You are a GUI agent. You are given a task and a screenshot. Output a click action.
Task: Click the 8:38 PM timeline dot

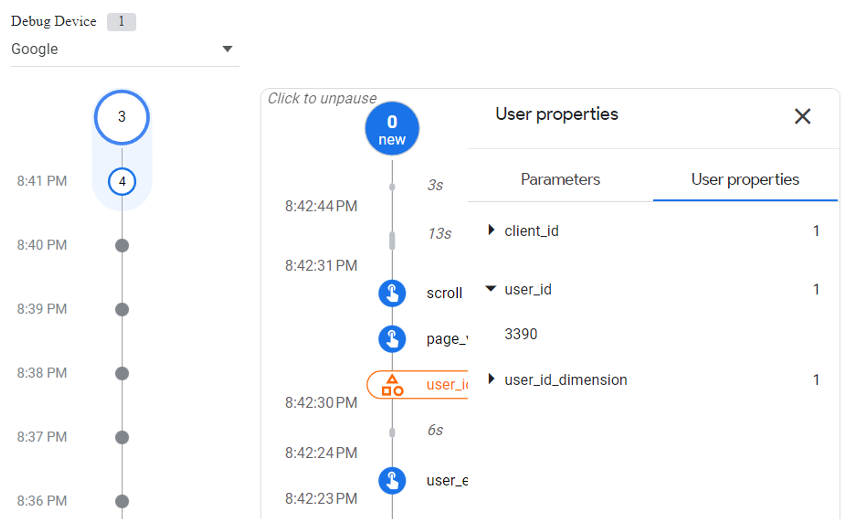click(122, 373)
